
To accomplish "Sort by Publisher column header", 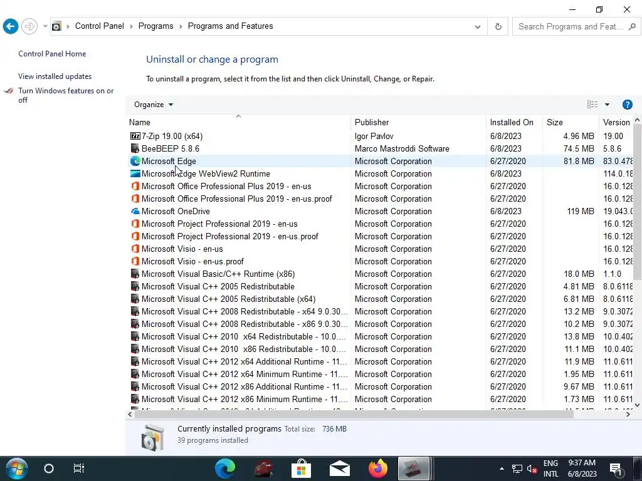I will (x=418, y=122).
